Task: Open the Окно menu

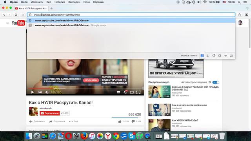Action: click(86, 2)
